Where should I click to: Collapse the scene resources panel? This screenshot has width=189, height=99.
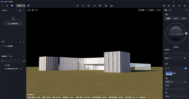click(24, 56)
